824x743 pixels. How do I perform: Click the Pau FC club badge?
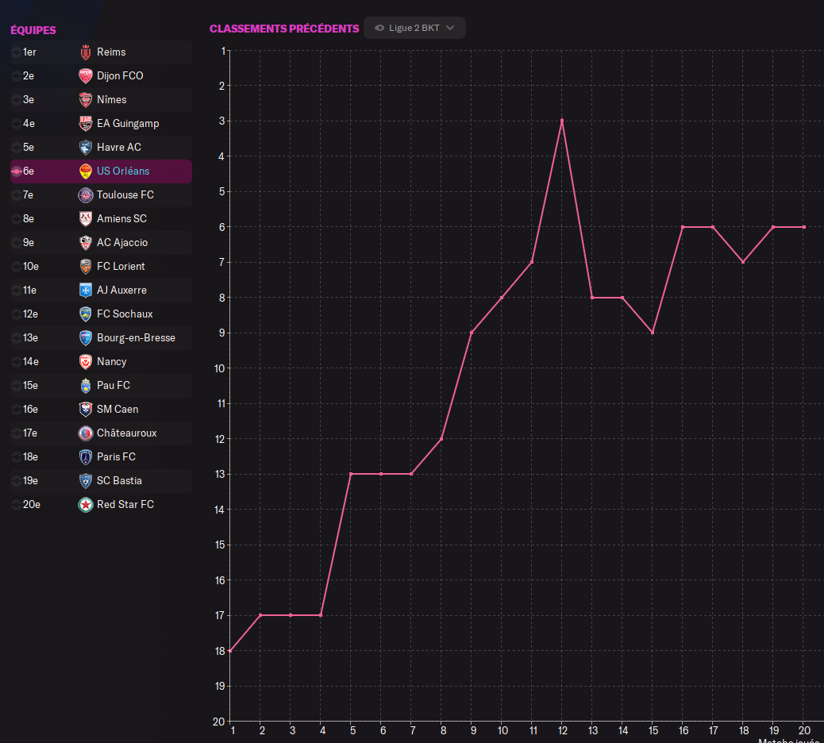[85, 386]
